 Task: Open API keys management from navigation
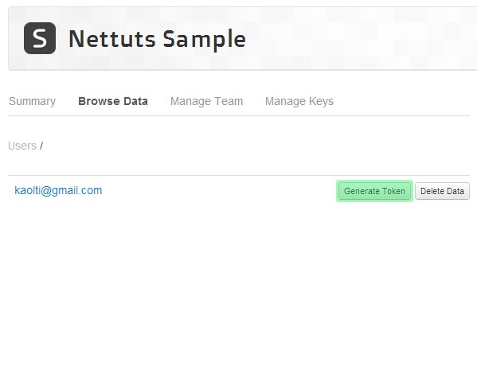(299, 101)
